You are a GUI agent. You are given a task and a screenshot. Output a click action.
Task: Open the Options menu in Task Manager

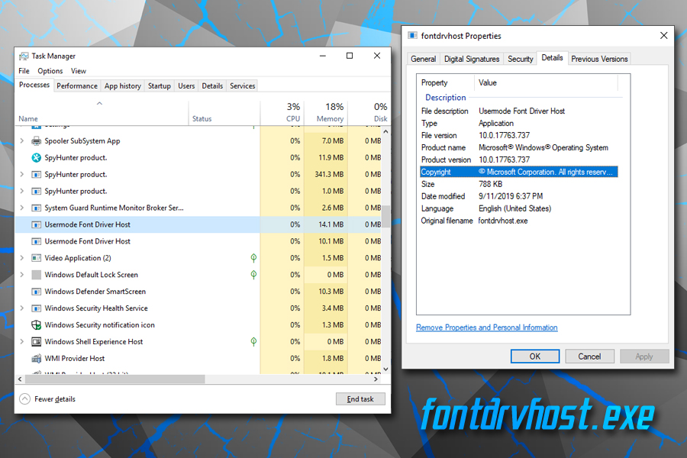pyautogui.click(x=50, y=71)
